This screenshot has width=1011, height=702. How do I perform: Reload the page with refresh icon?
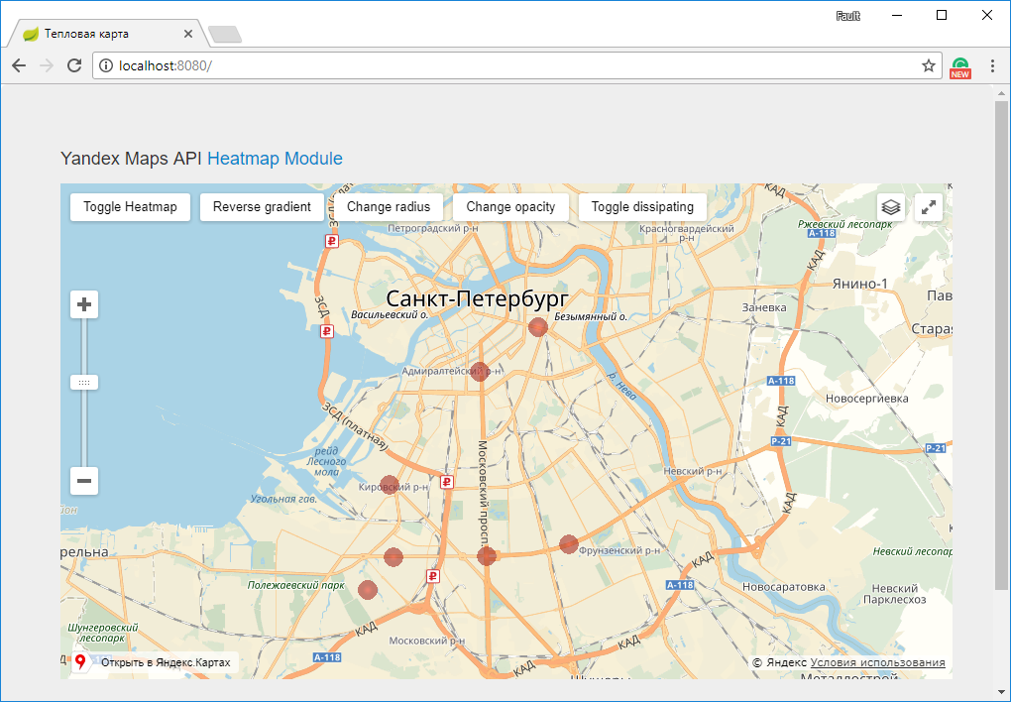[74, 65]
